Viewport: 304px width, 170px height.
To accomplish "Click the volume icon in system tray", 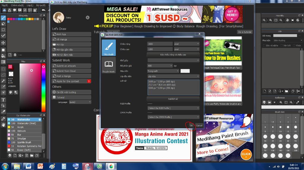I will pyautogui.click(x=278, y=166).
